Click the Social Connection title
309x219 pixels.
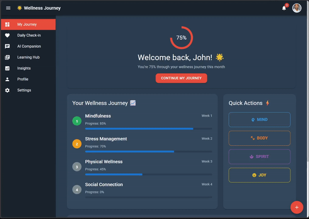tap(104, 184)
